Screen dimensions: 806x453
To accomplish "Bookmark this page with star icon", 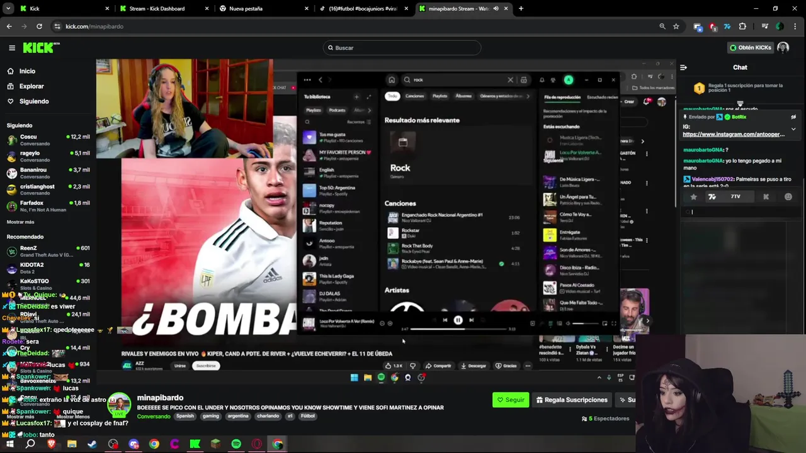I will [676, 26].
